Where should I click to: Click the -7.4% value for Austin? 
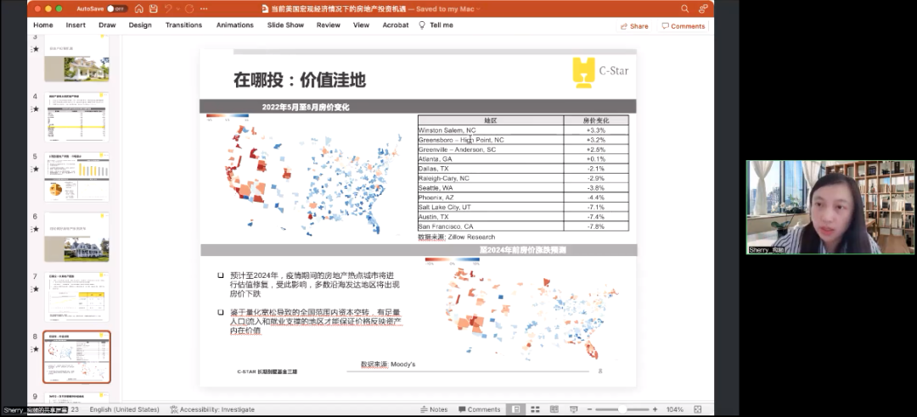pyautogui.click(x=596, y=217)
